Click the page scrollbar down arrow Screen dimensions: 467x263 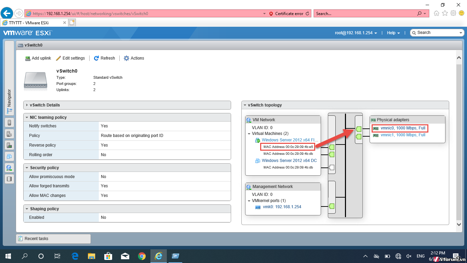(x=459, y=224)
